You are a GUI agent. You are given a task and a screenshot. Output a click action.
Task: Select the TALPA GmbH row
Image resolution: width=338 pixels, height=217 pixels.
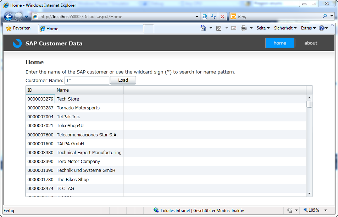(166, 143)
